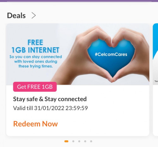Image resolution: width=158 pixels, height=147 pixels.
Task: Tap the FREE headline text in banner
Action: coord(35,42)
